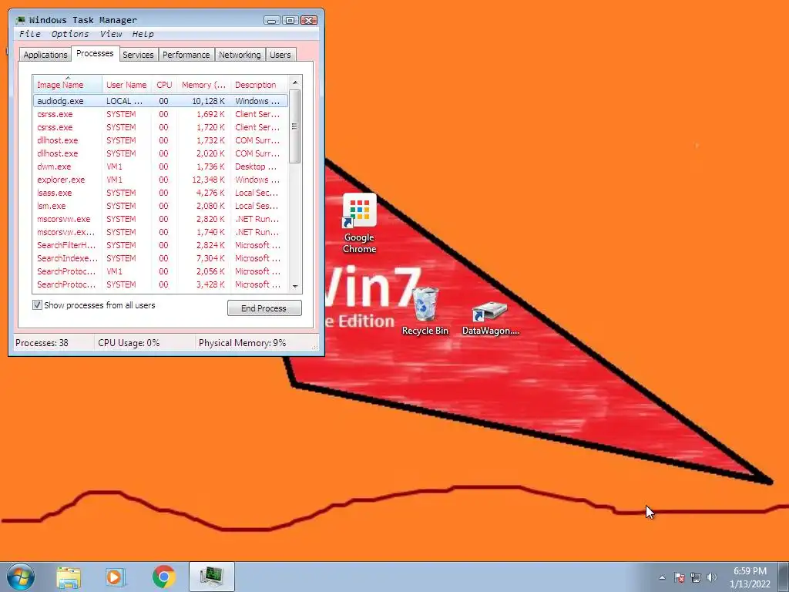Open the Google Chrome desktop shortcut
This screenshot has width=789, height=592.
pyautogui.click(x=359, y=224)
